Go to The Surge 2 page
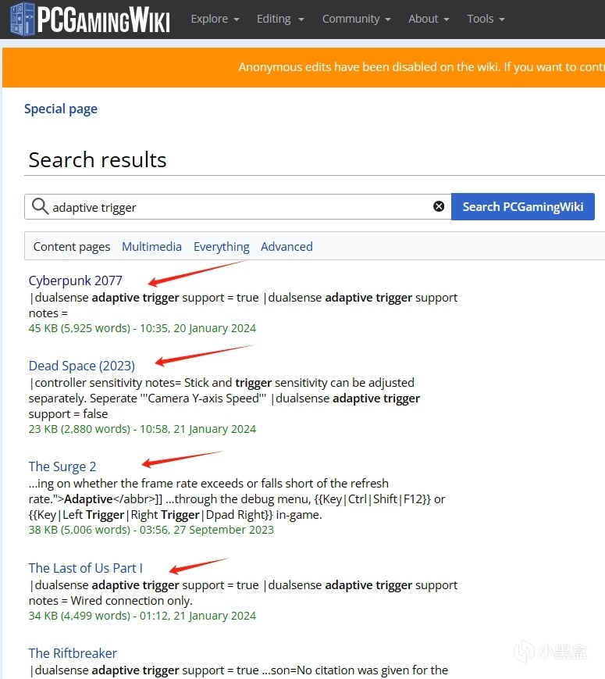605x679 pixels. tap(62, 466)
